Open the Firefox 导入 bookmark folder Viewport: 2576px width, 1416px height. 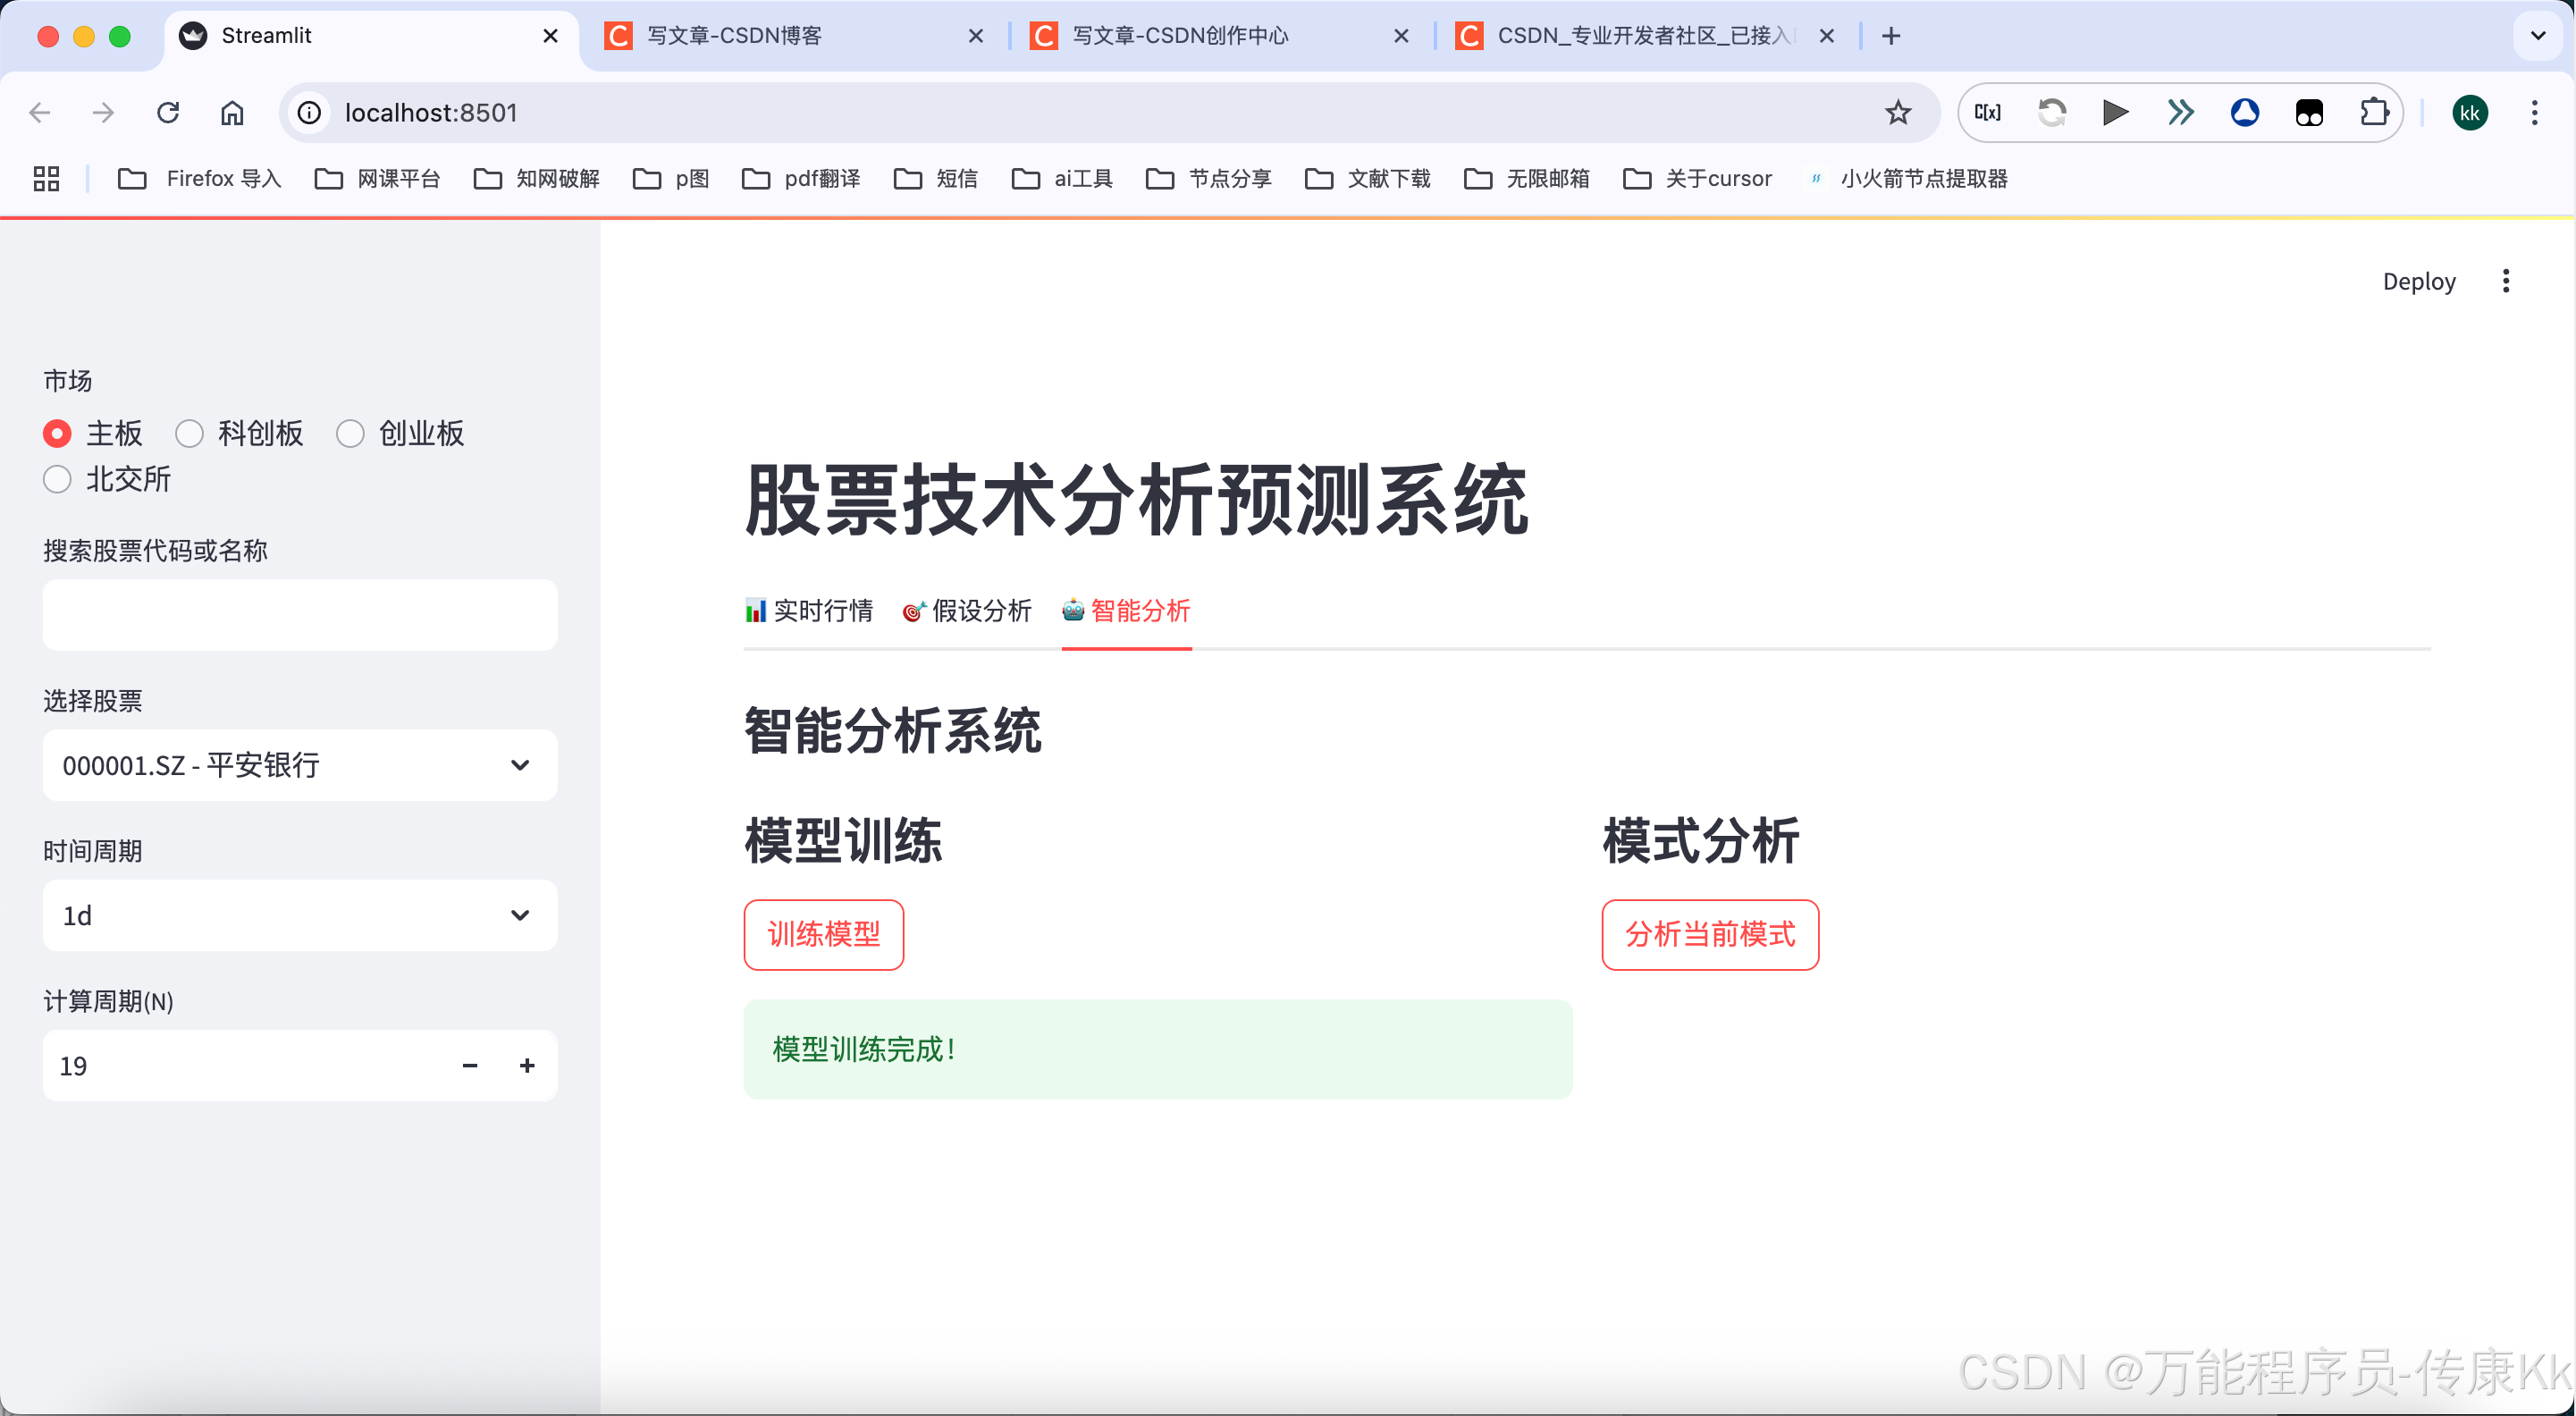(199, 179)
